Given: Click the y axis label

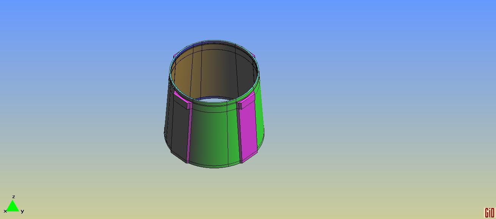Looking at the screenshot, I should [22, 211].
